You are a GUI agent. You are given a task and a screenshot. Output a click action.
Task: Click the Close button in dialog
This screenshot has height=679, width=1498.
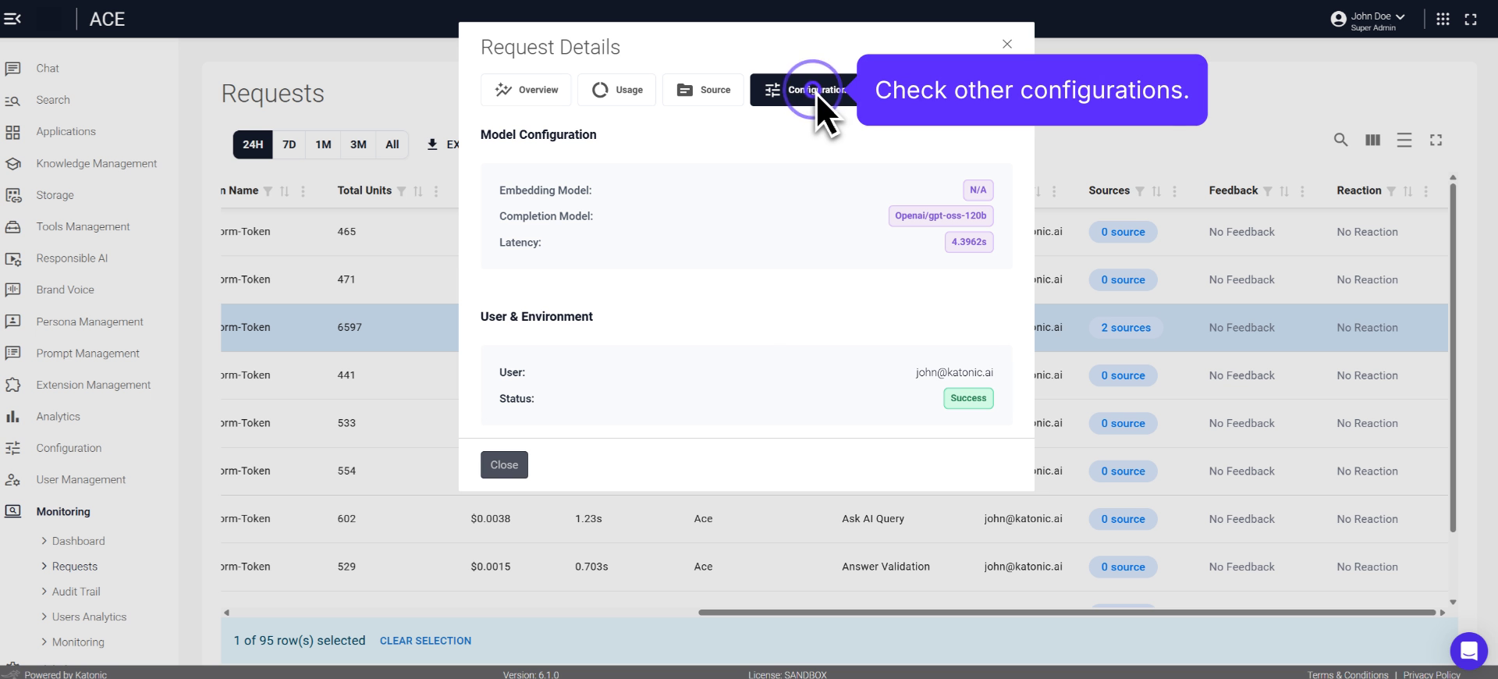click(x=504, y=465)
